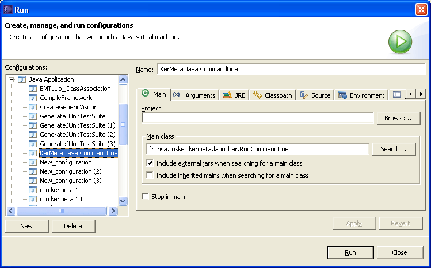Click configurations list scroll up arrow
431x268 pixels.
123,79
